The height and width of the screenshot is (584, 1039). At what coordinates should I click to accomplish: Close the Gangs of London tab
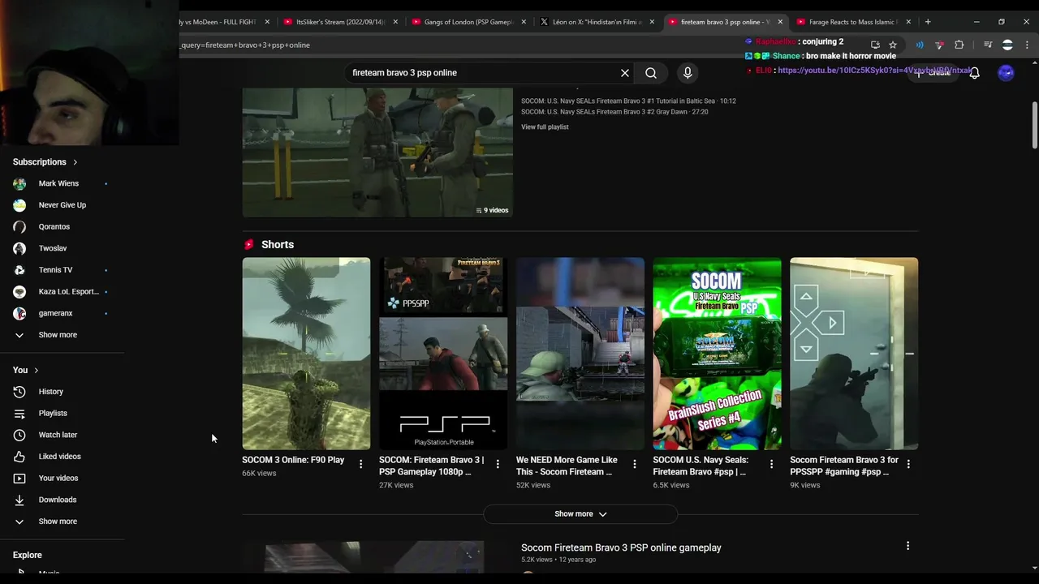(524, 22)
